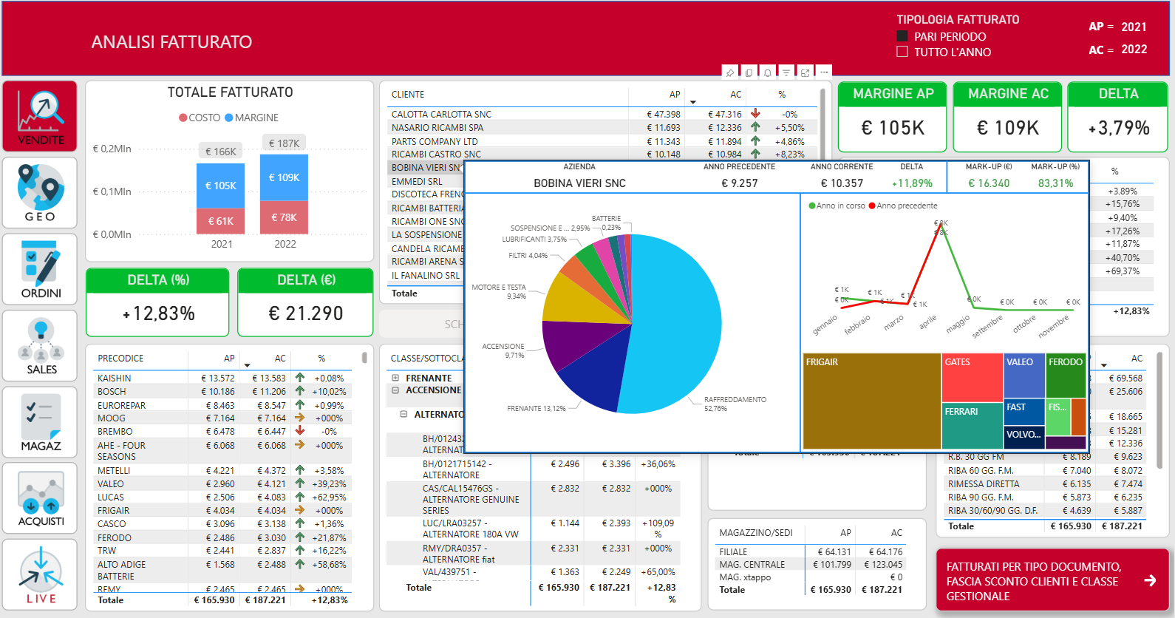Open the LIVE page icon
This screenshot has width=1175, height=618.
pos(40,574)
